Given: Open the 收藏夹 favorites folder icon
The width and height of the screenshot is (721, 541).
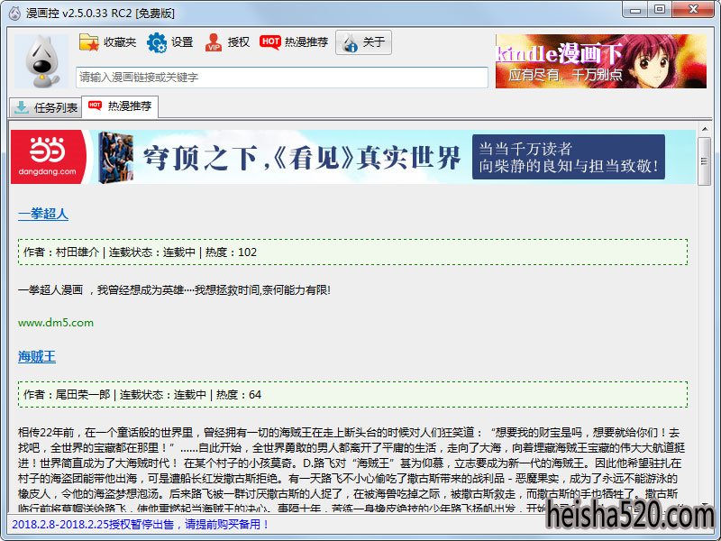Looking at the screenshot, I should (89, 42).
